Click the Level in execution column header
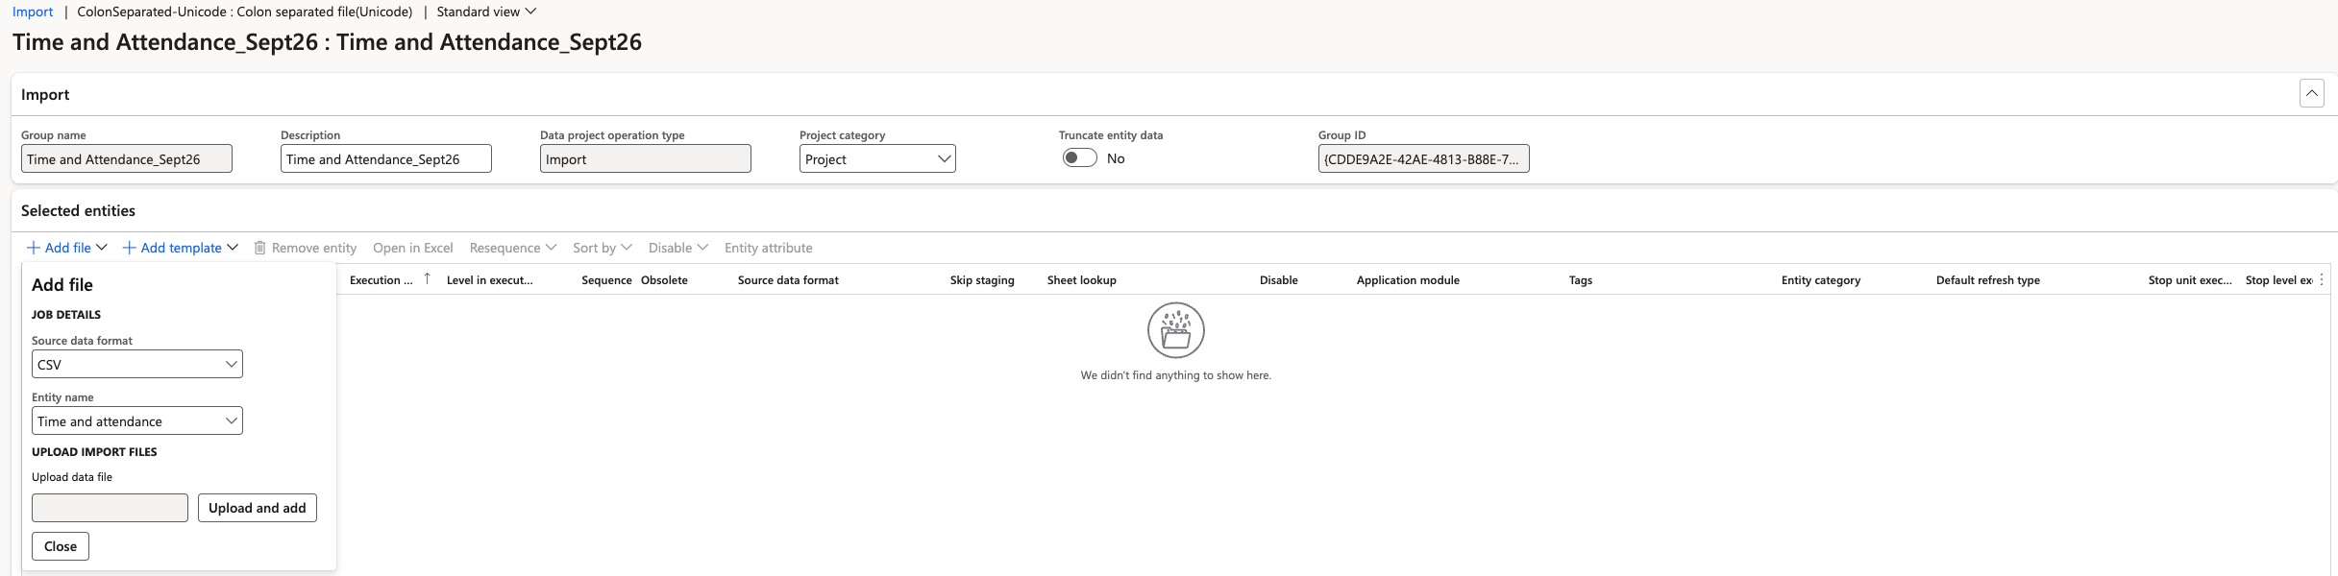This screenshot has height=576, width=2338. pyautogui.click(x=490, y=280)
